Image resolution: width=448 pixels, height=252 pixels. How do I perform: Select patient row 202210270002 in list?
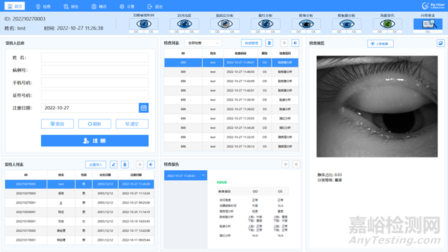80,193
